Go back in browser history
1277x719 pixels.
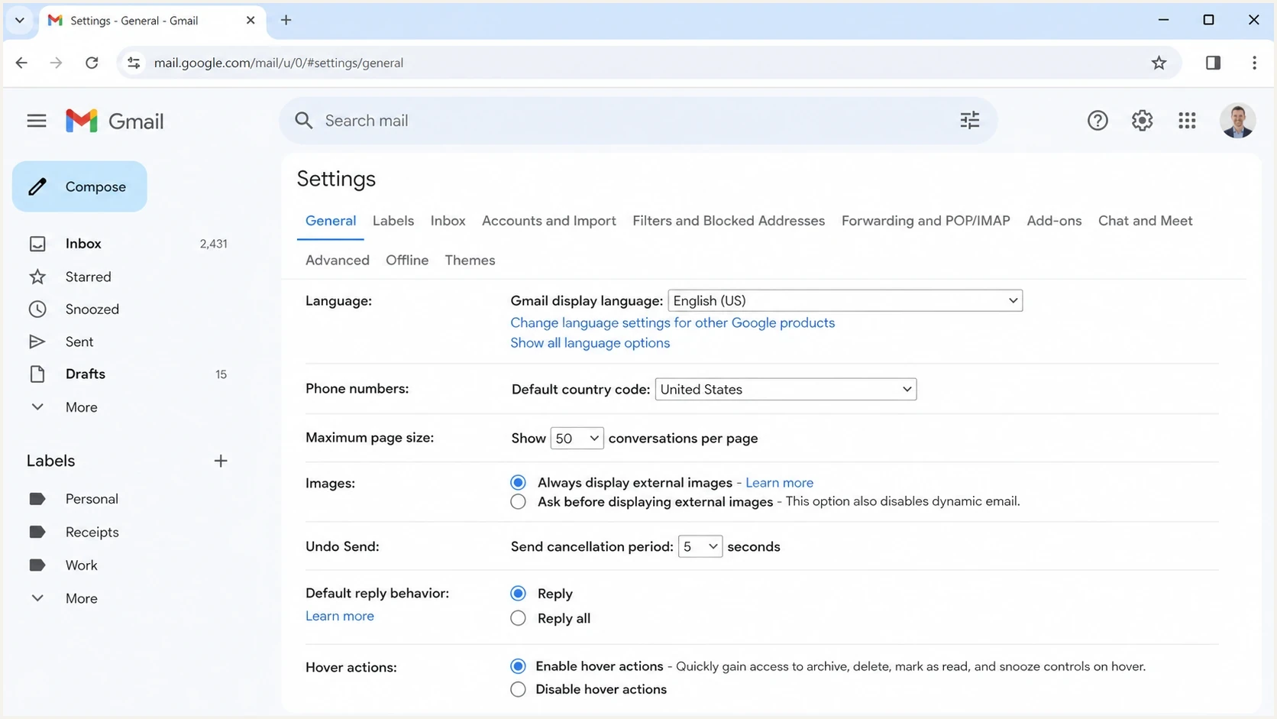[x=21, y=63]
